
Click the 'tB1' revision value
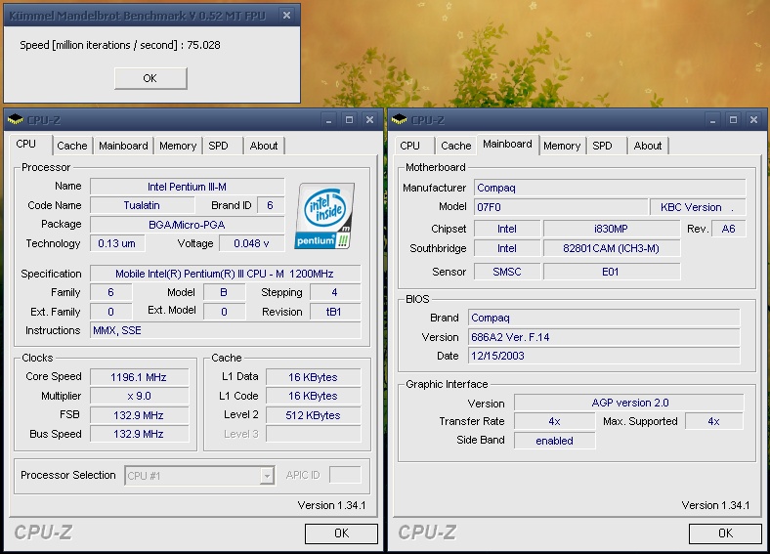pyautogui.click(x=335, y=312)
